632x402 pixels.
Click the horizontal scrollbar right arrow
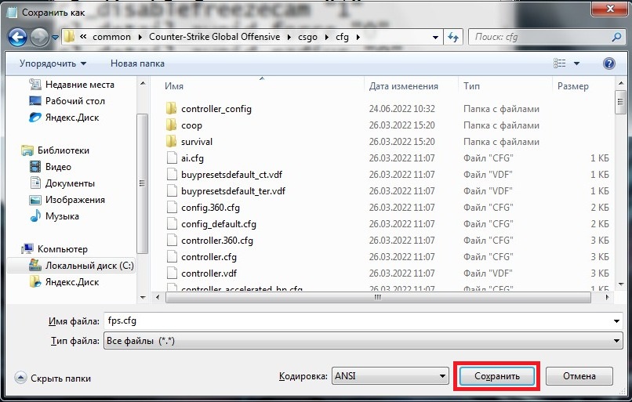click(x=607, y=298)
